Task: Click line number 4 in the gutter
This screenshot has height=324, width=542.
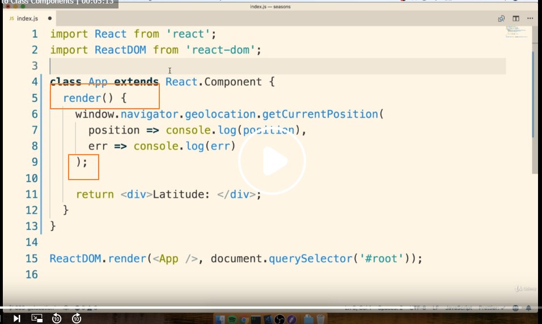Action: pyautogui.click(x=35, y=82)
